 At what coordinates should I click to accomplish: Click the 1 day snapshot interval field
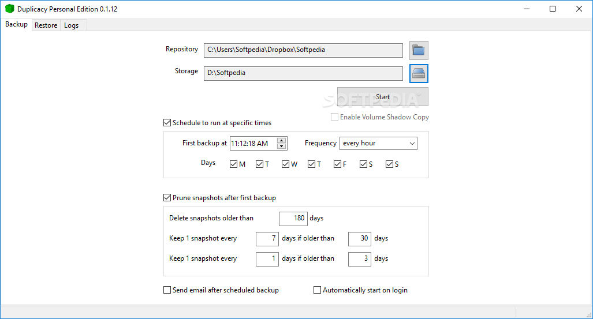[267, 259]
